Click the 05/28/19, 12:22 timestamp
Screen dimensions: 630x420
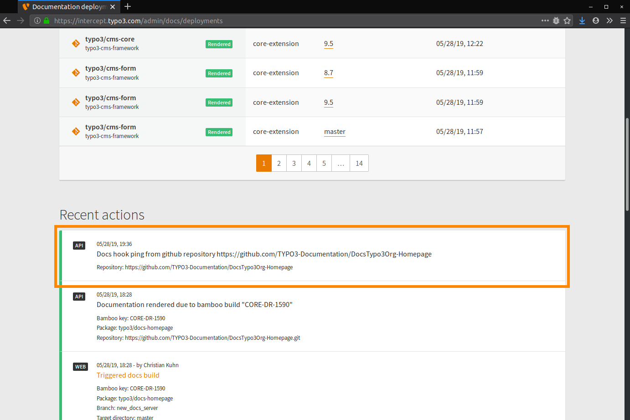(460, 44)
